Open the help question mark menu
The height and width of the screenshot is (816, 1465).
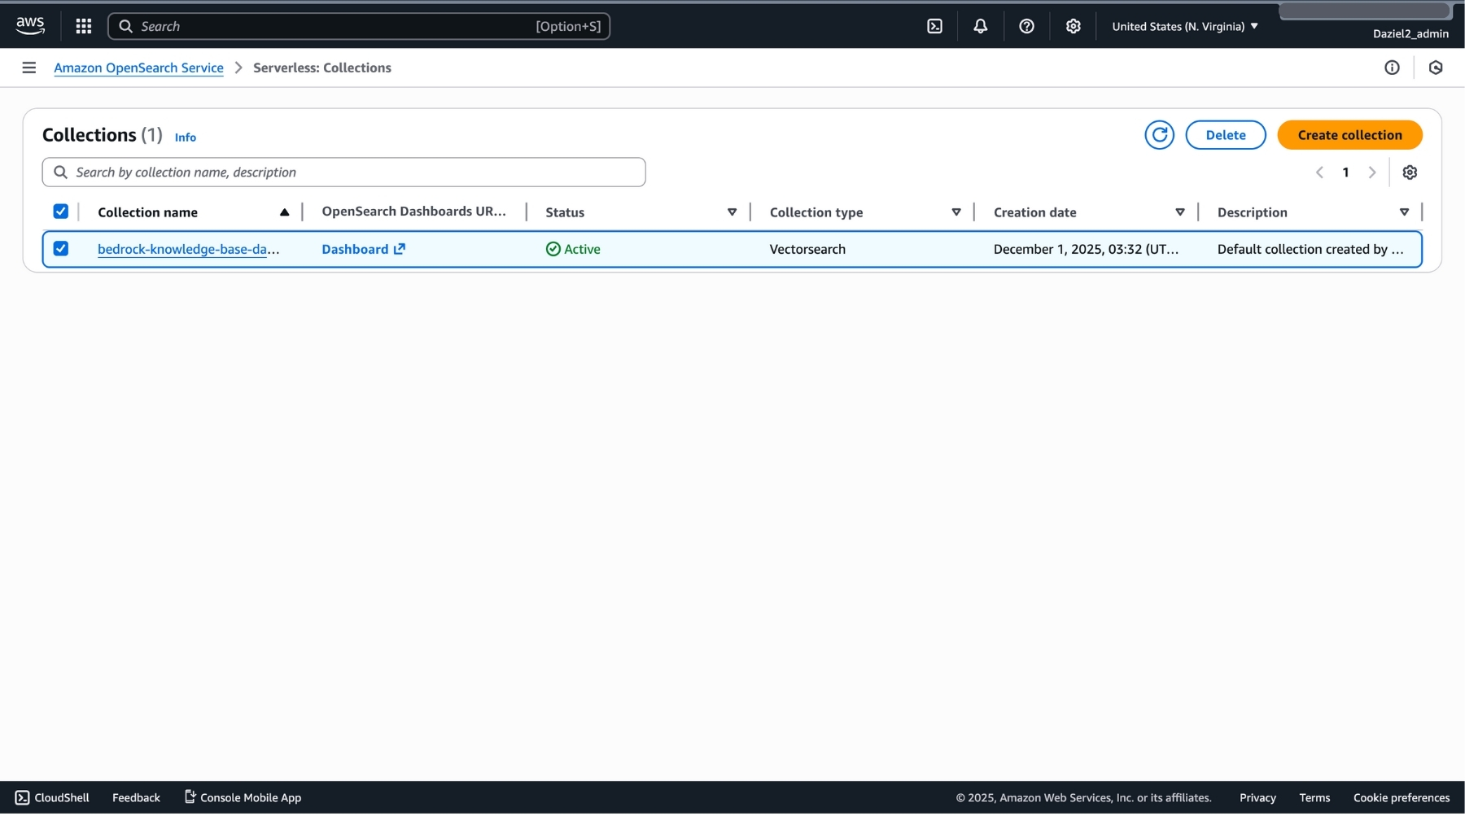tap(1026, 26)
